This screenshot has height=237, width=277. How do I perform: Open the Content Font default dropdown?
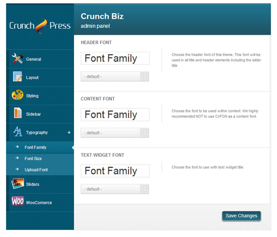pos(115,133)
